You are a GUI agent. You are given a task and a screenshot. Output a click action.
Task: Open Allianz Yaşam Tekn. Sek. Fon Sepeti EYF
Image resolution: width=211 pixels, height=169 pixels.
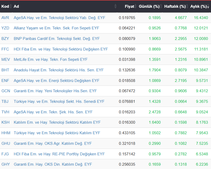click(56, 28)
